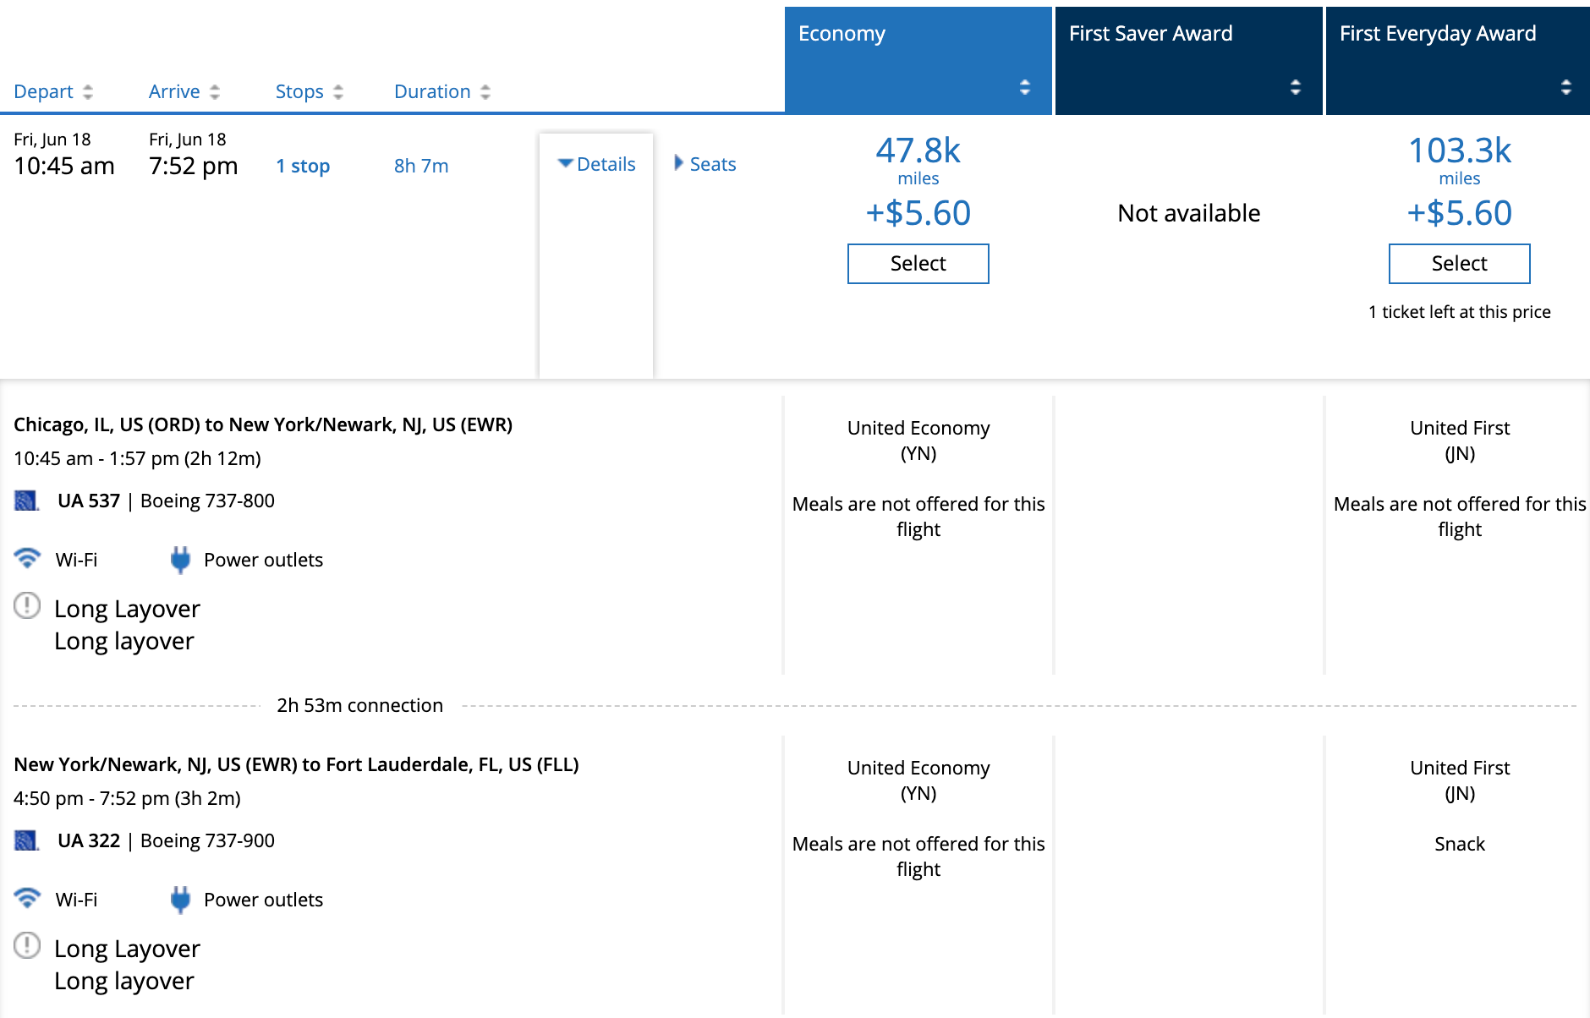
Task: Select the 103.3k miles First Everyday fare
Action: coord(1460,264)
